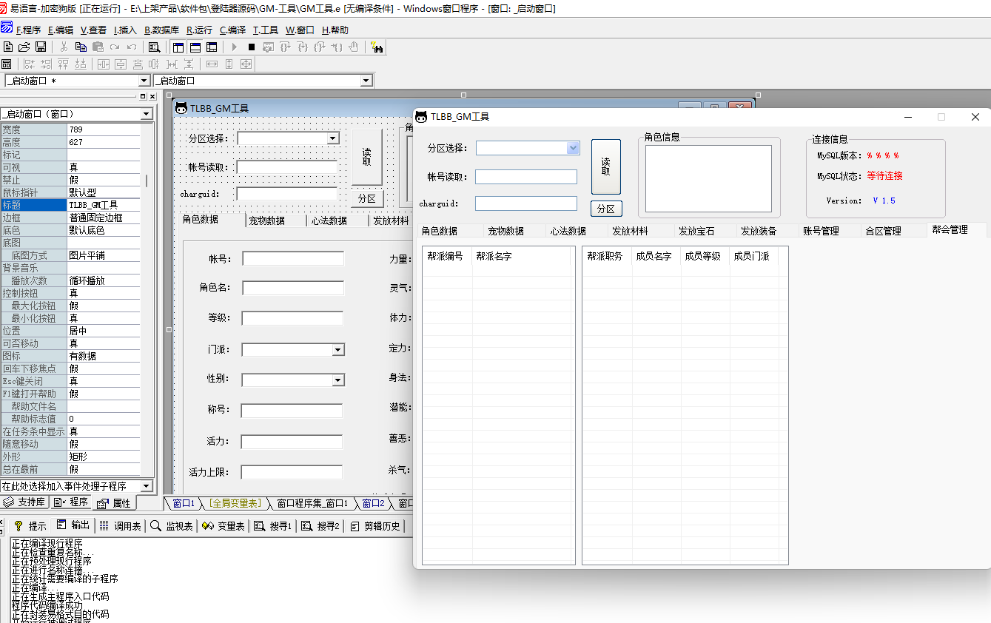
Task: Open the 监视表 panel with magnifier icon
Action: 172,526
